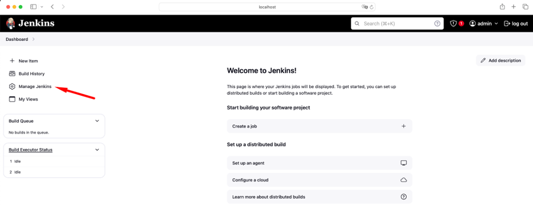Viewport: 533px width, 219px height.
Task: Open the security warnings shield icon
Action: click(453, 23)
